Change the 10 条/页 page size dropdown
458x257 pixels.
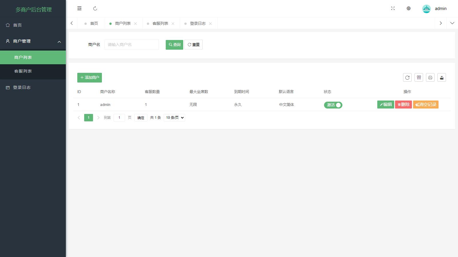(x=174, y=117)
